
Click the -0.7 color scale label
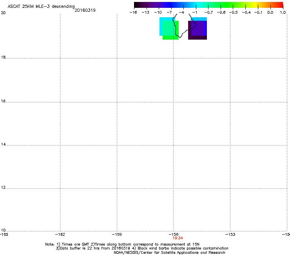[208, 13]
